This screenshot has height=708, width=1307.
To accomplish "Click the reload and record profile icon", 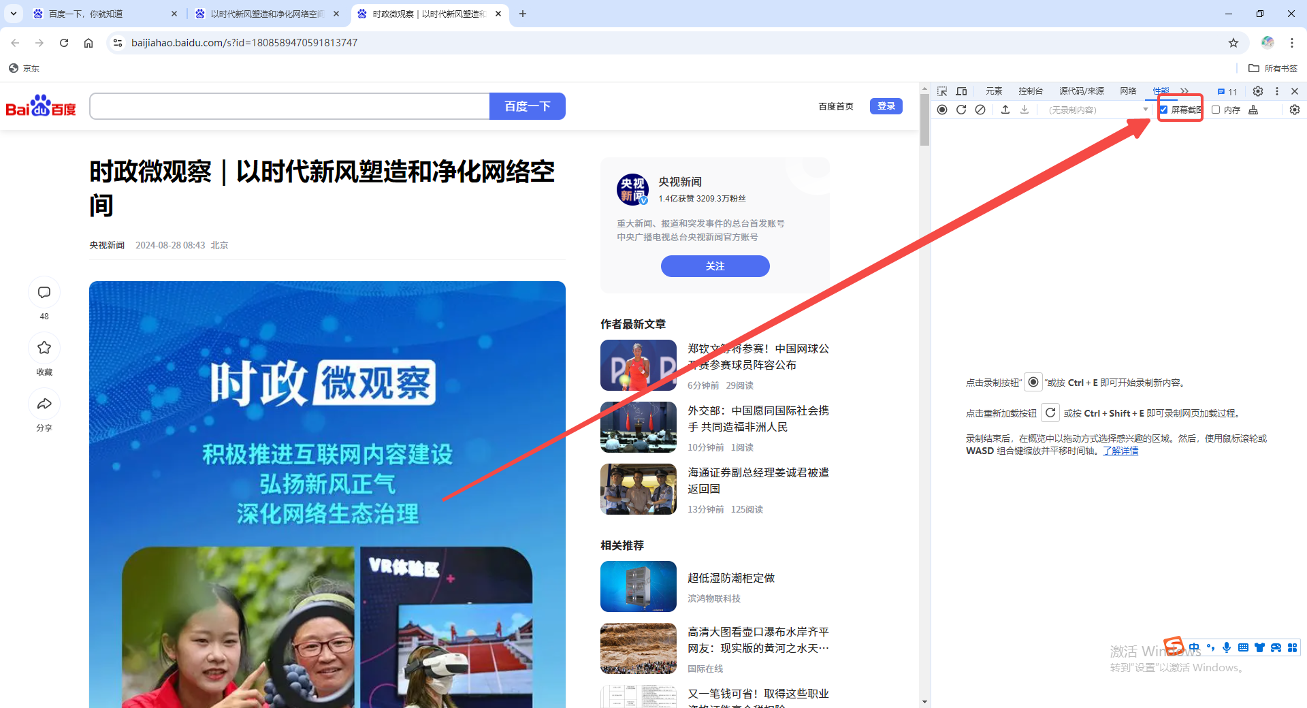I will tap(961, 110).
